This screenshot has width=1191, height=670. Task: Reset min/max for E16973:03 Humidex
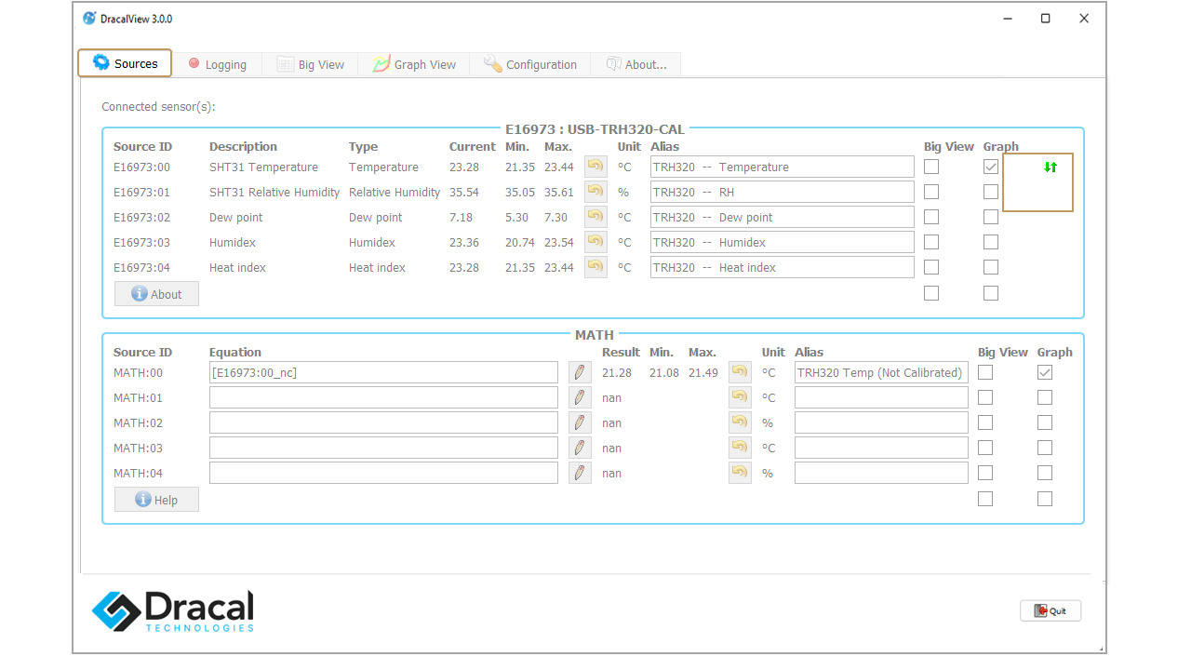coord(595,242)
